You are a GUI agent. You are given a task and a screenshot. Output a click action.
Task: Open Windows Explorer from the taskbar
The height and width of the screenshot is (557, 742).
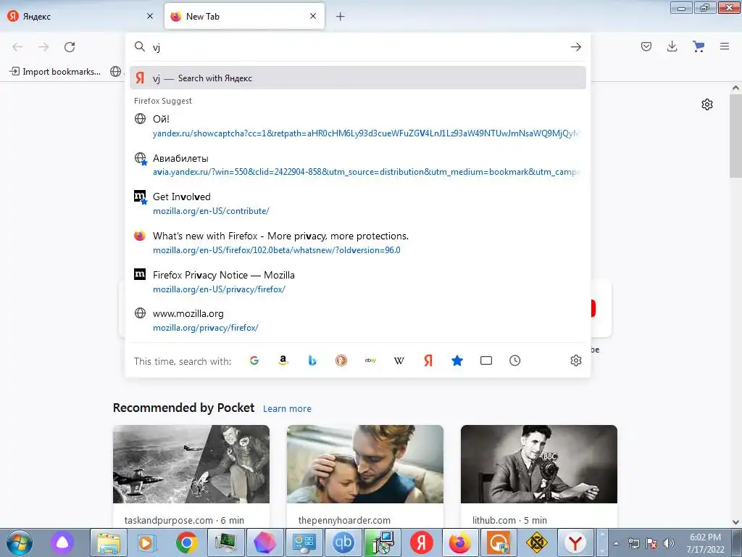[x=109, y=542]
